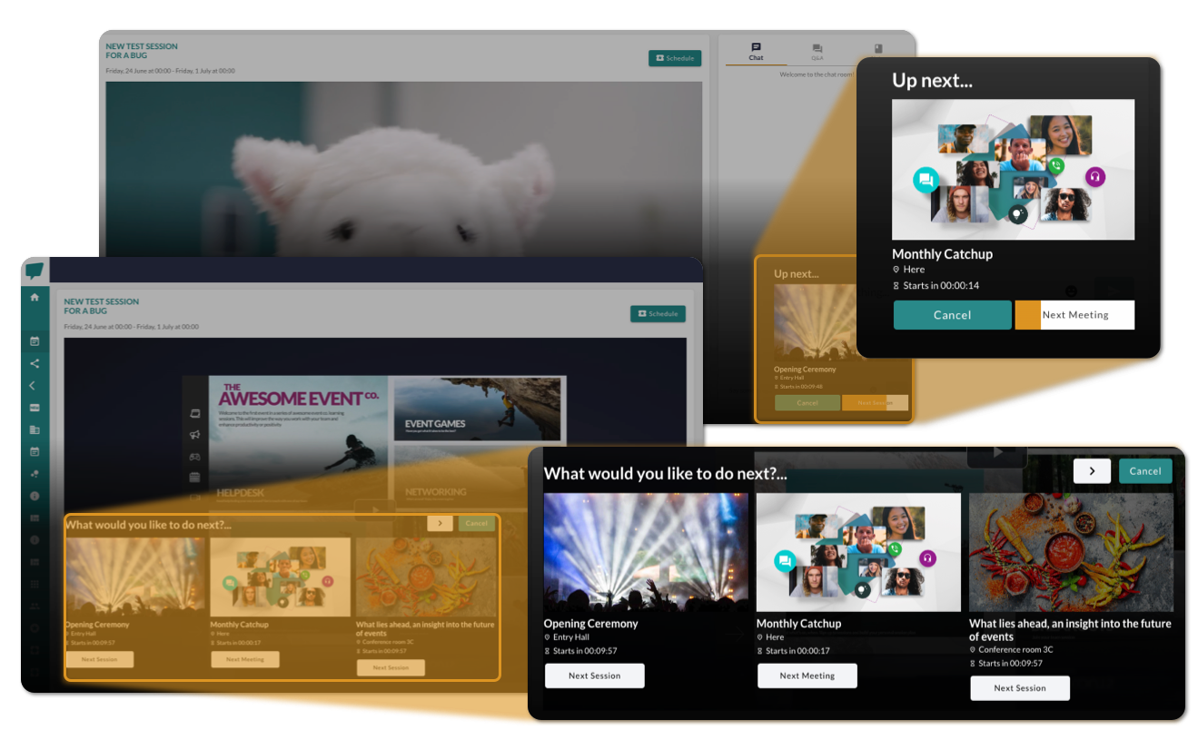Image resolution: width=1198 pixels, height=730 pixels.
Task: Switch to the Chat tab
Action: click(756, 52)
